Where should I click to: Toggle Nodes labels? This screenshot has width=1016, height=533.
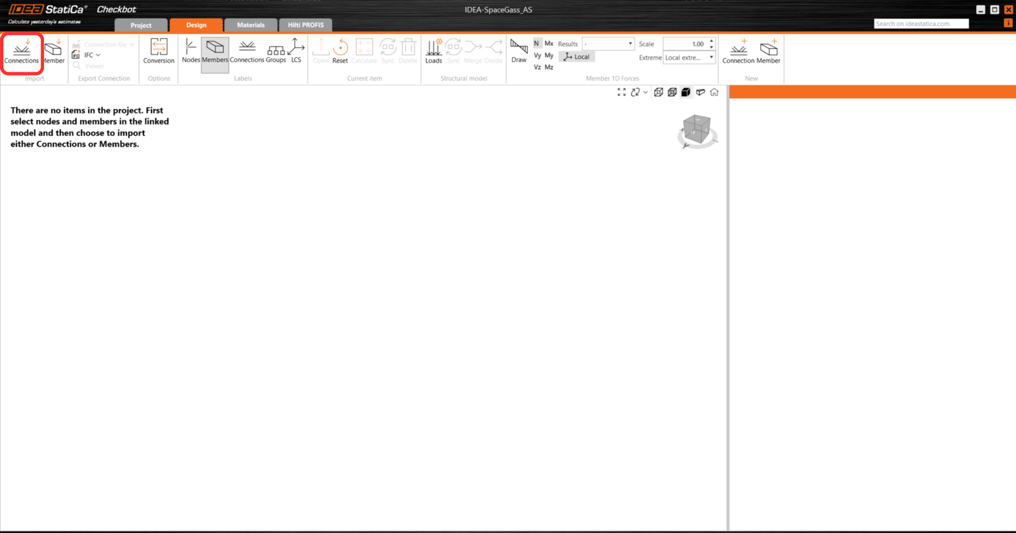tap(190, 51)
